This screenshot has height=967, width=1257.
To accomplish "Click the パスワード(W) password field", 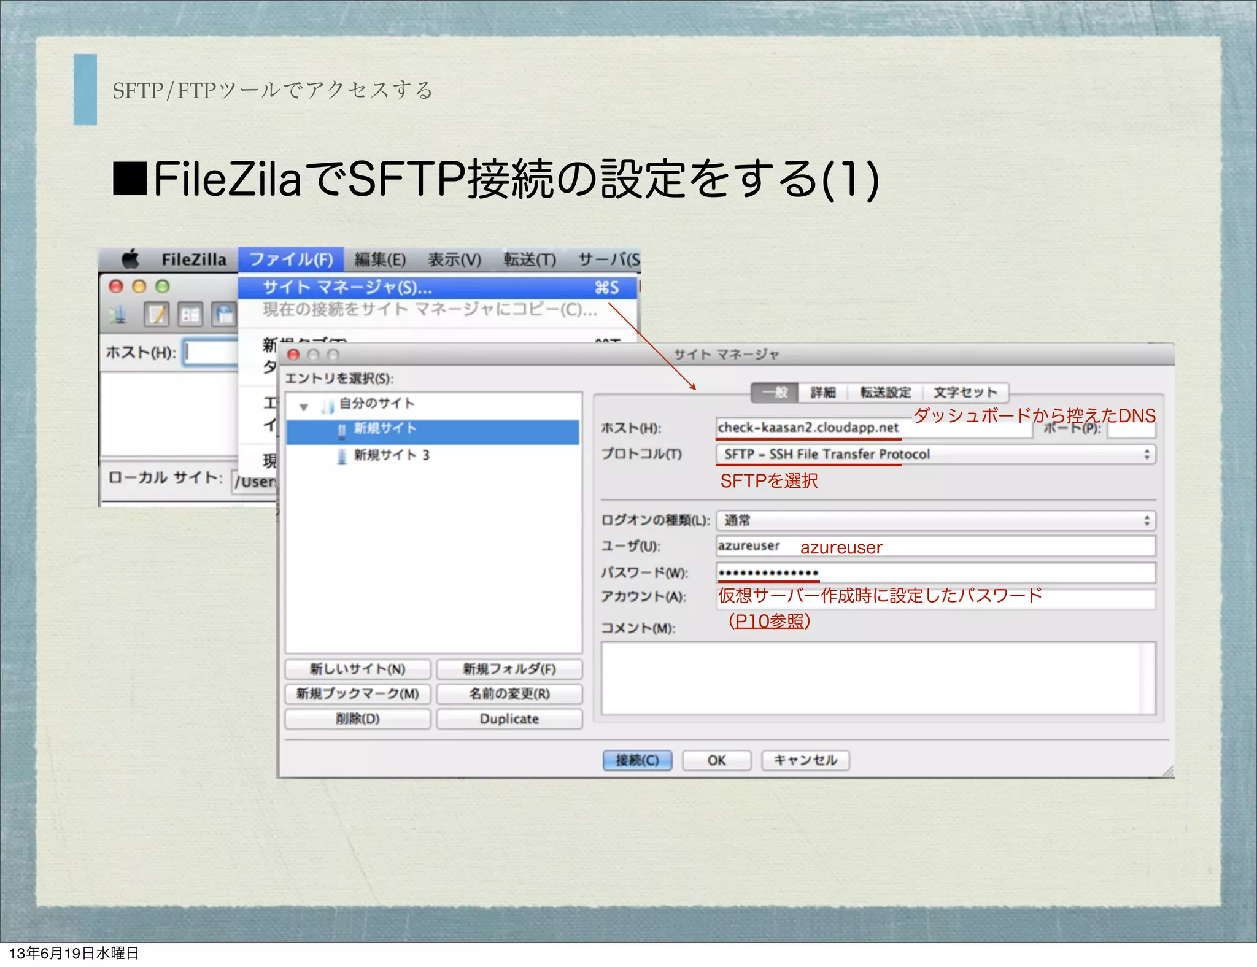I will tap(935, 572).
